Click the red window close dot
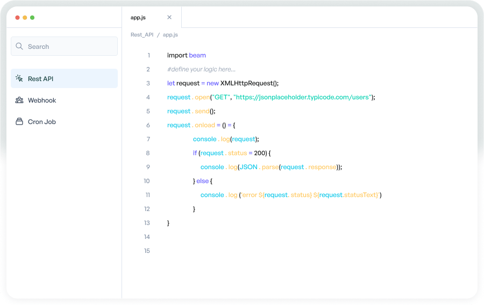 pos(17,18)
